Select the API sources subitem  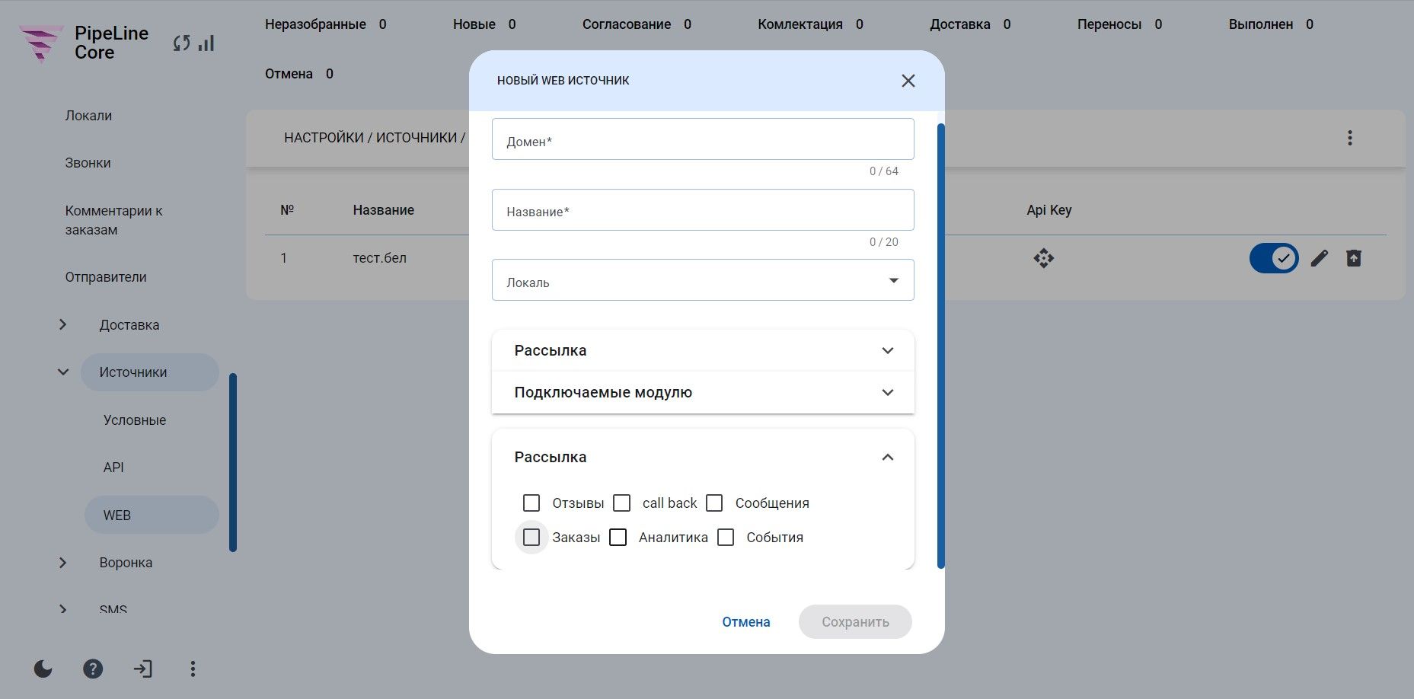(x=113, y=468)
